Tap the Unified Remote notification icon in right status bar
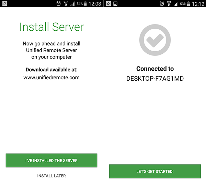Screen dimensions: 206x184 click(108, 4)
